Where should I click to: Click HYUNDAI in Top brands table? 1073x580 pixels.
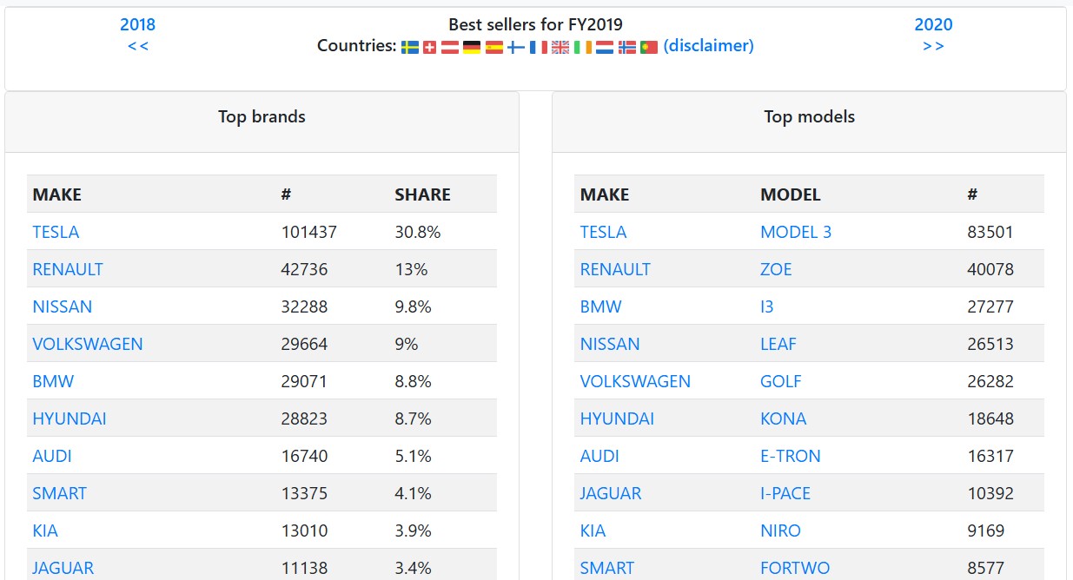pyautogui.click(x=70, y=419)
